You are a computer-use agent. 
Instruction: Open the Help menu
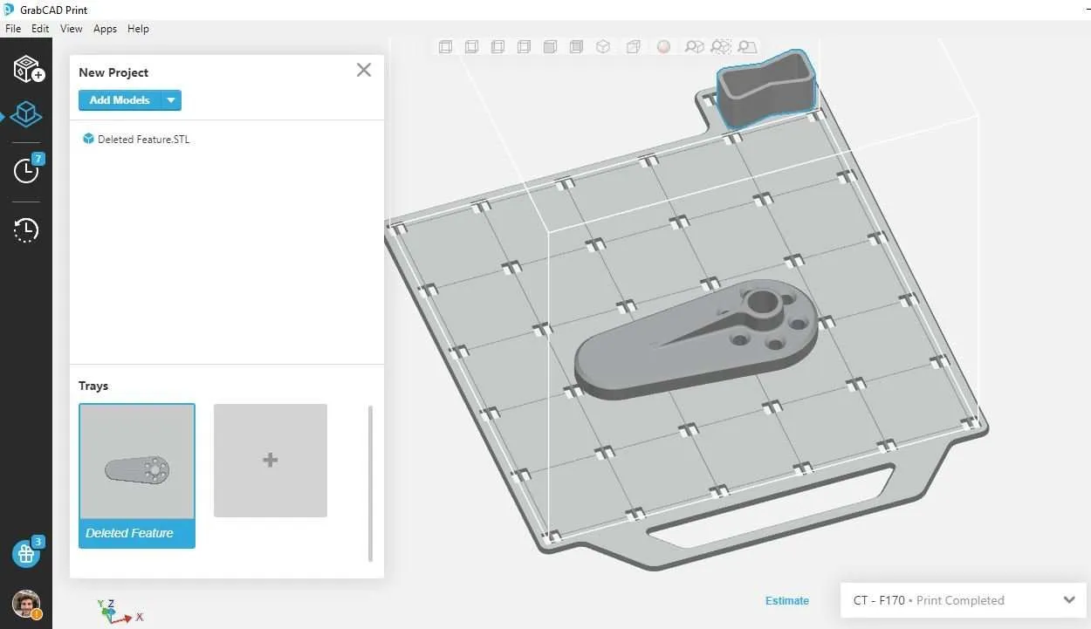pos(138,29)
